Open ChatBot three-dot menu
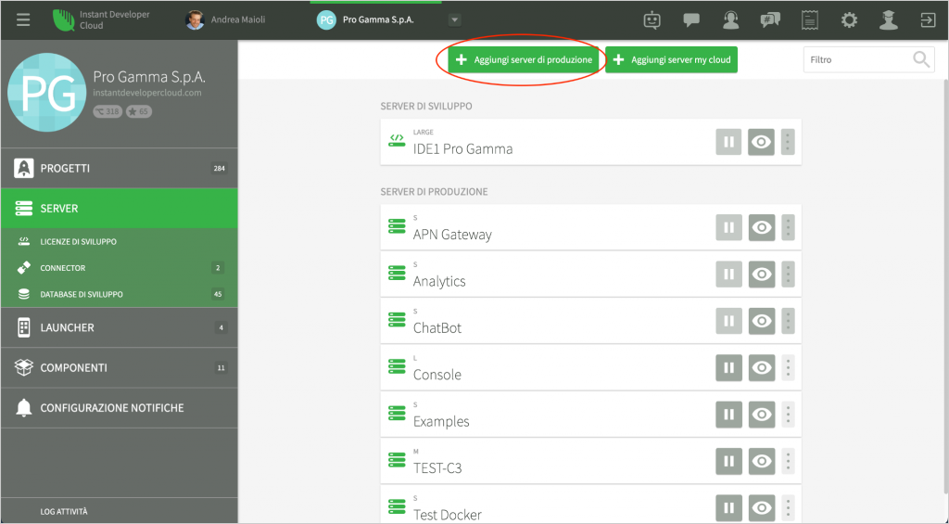 click(788, 321)
